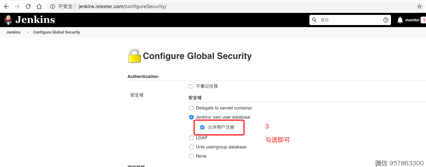
Task: Open the Jenkins breadcrumb link
Action: pyautogui.click(x=13, y=32)
